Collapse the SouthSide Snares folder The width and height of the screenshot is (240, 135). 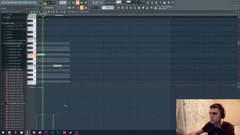click(15, 69)
